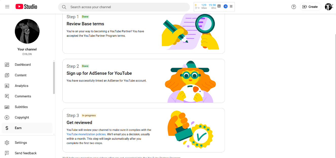The image size is (336, 158).
Task: Click the Comments speech icon
Action: [7, 96]
